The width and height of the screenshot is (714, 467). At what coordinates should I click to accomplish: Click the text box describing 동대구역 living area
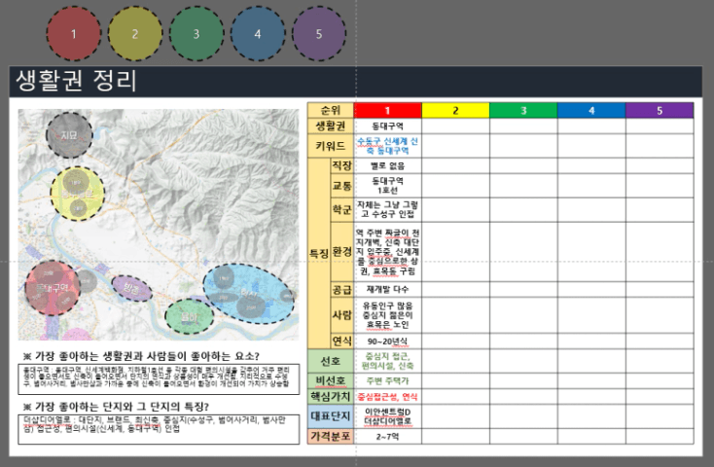(159, 379)
